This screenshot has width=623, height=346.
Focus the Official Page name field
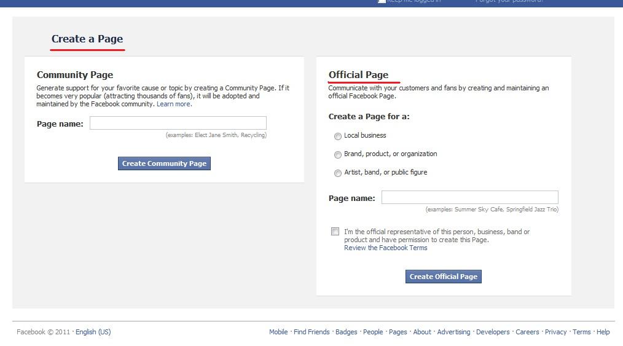click(469, 197)
